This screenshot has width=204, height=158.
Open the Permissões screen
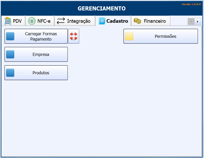point(165,36)
